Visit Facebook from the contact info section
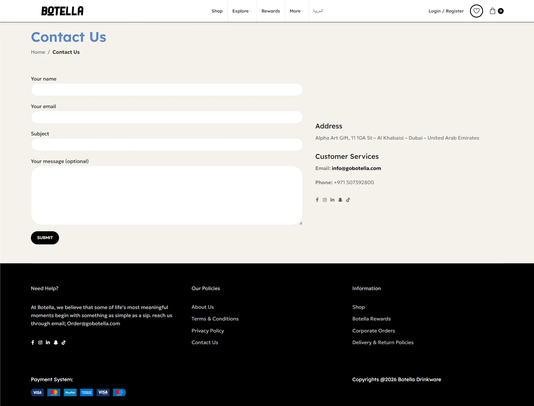The height and width of the screenshot is (406, 534). tap(317, 200)
